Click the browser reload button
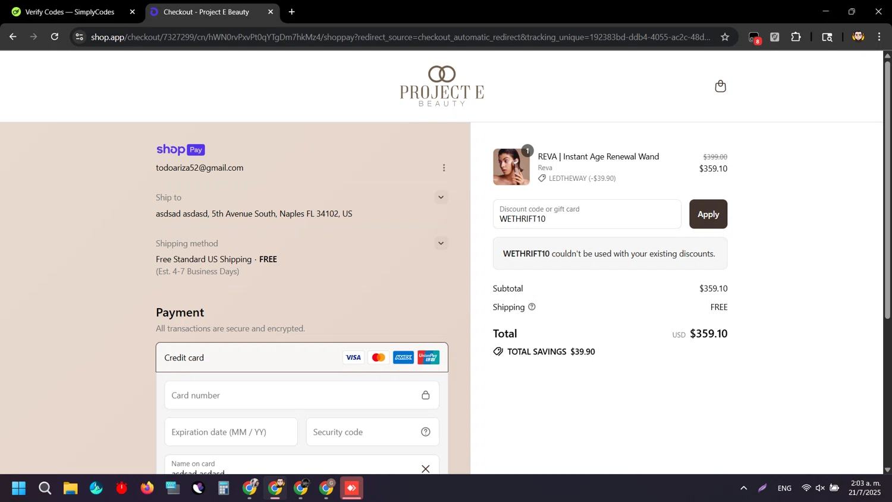This screenshot has width=892, height=502. [55, 37]
